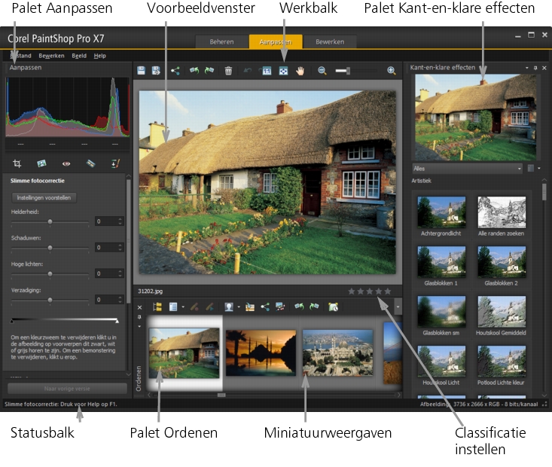
Task: Toggle pin on Kant-en-klare effecten palette
Action: point(535,68)
